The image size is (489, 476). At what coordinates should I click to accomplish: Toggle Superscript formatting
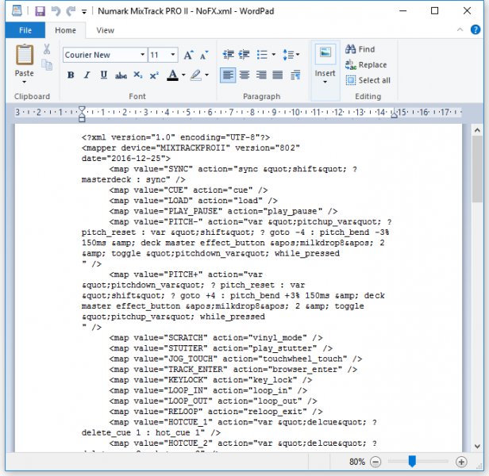coord(154,75)
